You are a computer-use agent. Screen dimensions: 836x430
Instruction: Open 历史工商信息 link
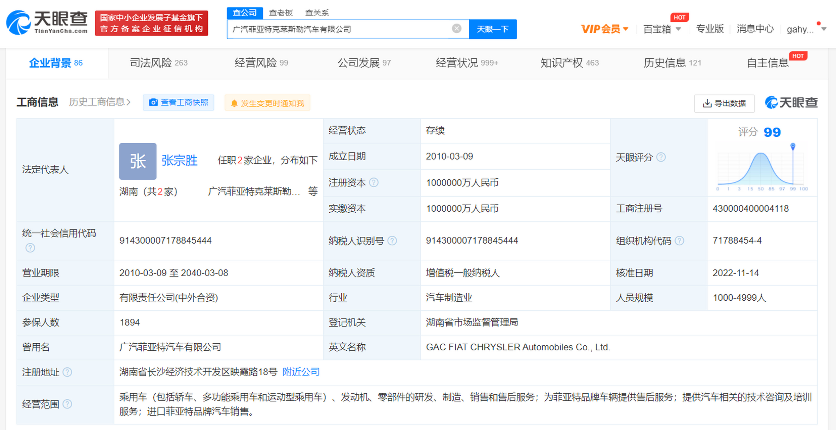click(x=100, y=102)
